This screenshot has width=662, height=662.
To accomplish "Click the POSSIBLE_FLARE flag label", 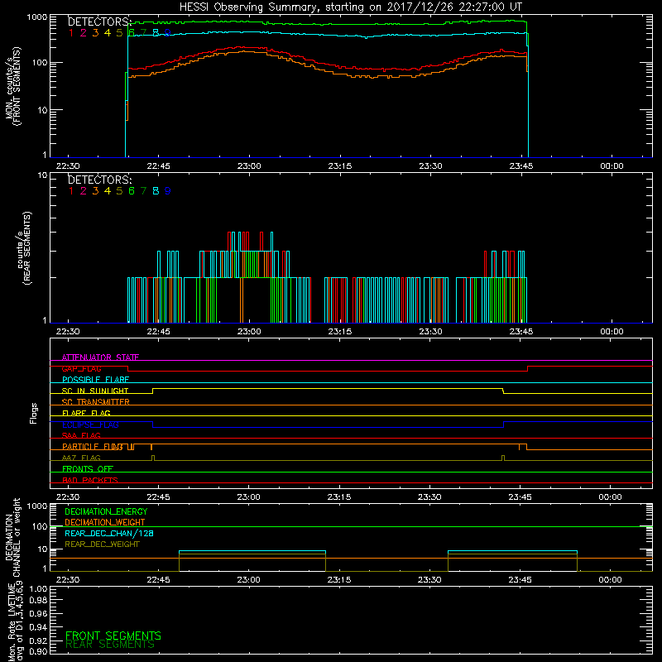I will 95,380.
